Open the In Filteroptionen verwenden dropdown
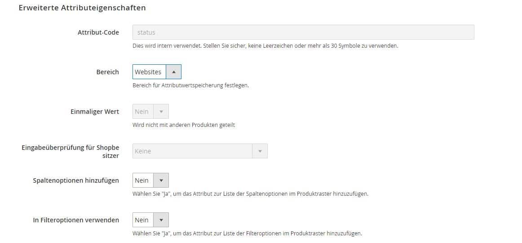 click(150, 220)
